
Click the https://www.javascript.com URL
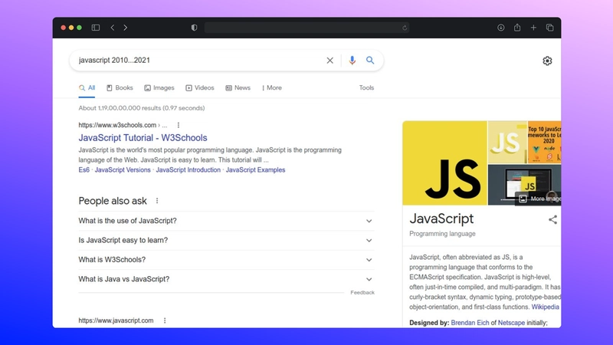pos(116,320)
